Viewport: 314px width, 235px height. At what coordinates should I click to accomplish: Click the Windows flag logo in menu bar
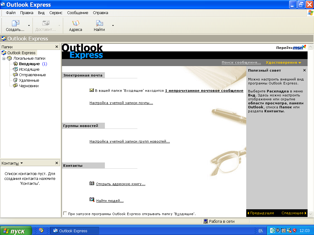click(x=311, y=13)
